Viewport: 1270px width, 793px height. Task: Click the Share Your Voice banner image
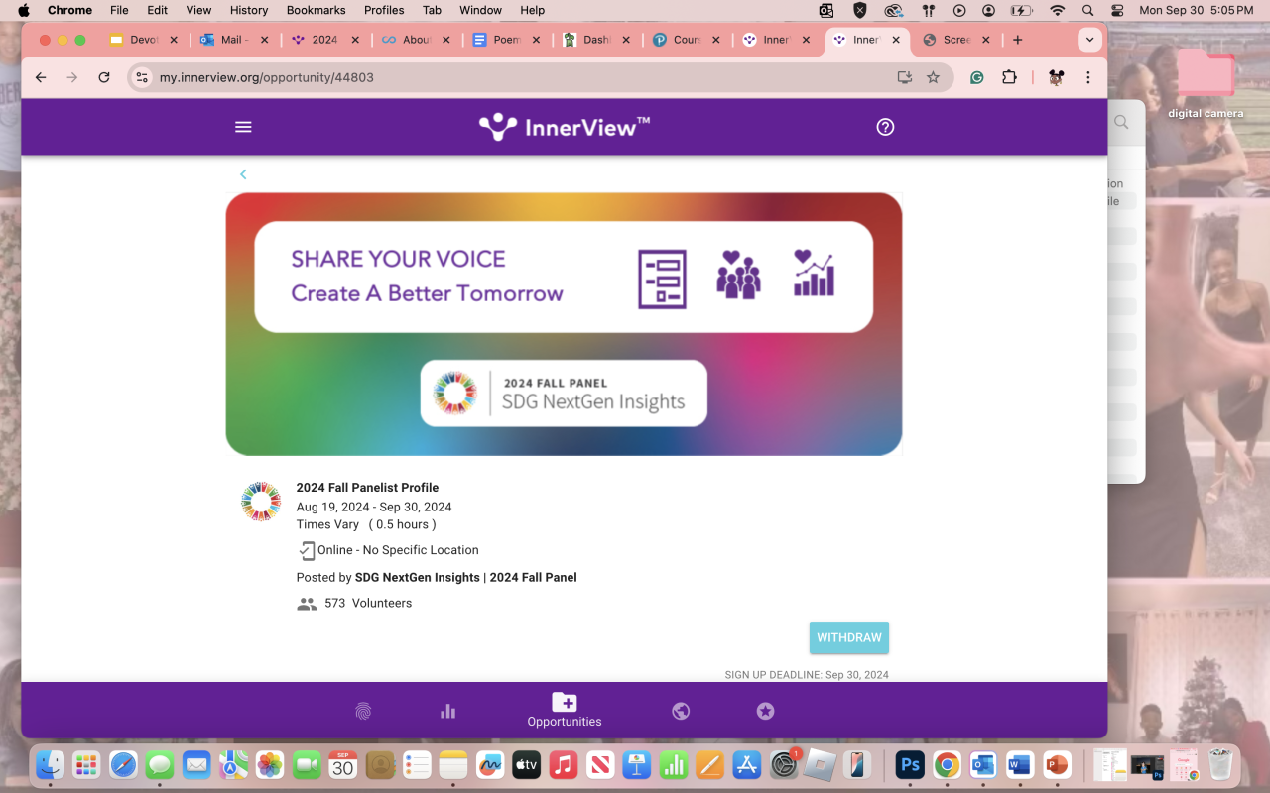pos(564,324)
